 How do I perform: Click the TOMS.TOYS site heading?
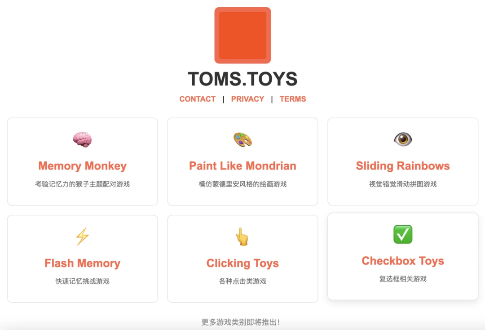click(x=242, y=79)
